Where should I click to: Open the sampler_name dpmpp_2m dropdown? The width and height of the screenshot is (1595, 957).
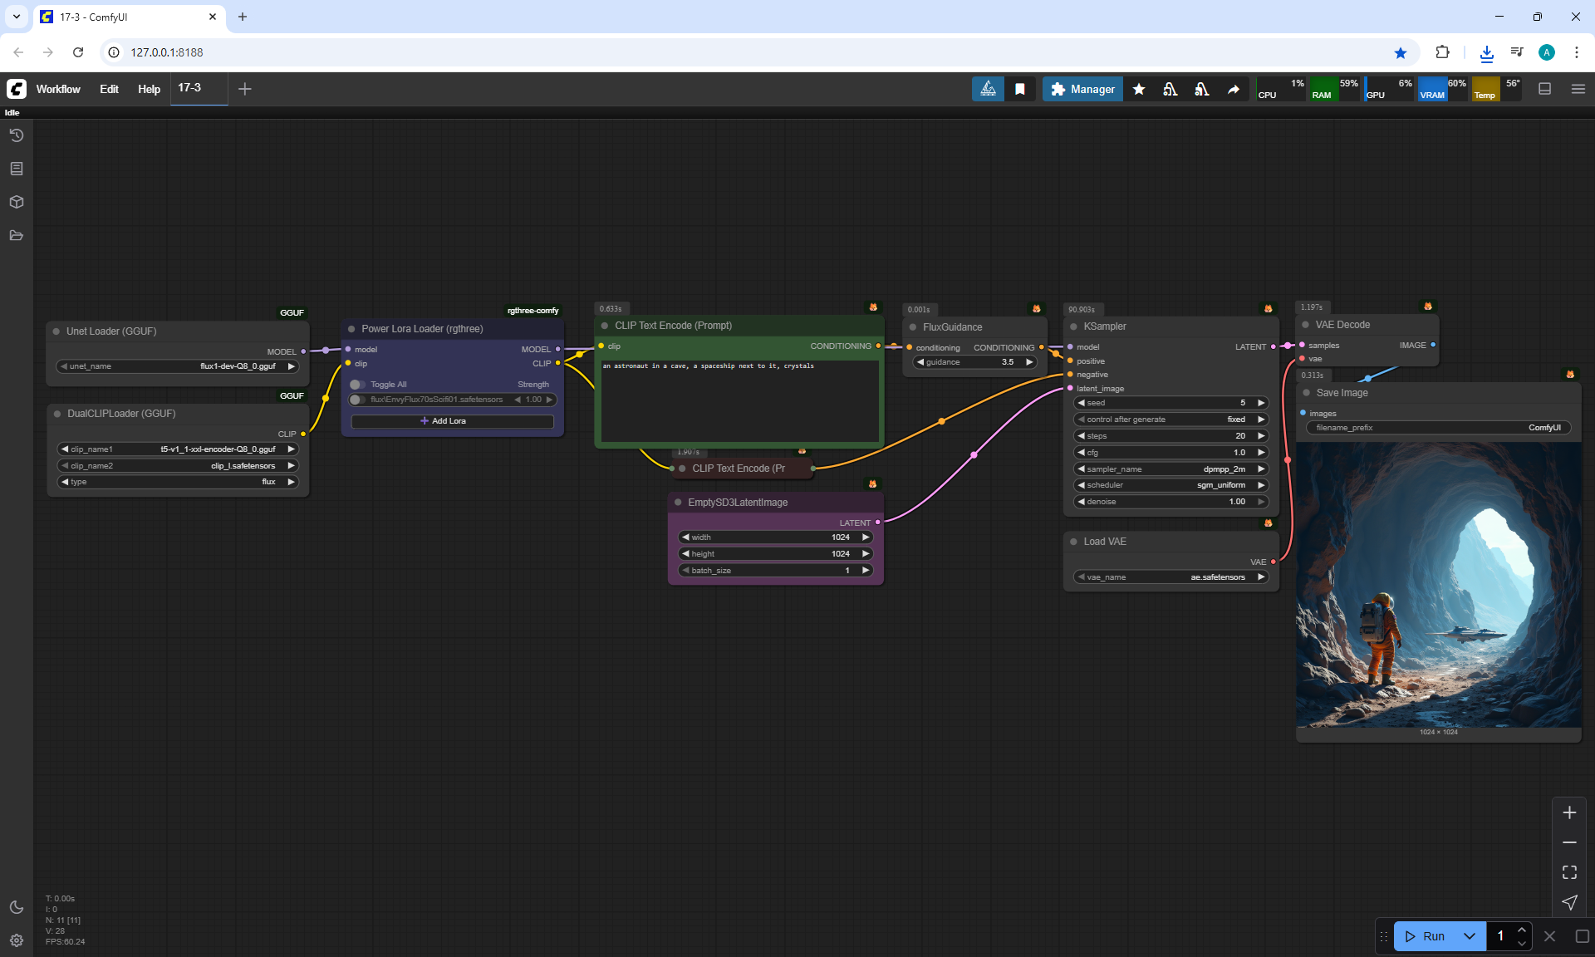pos(1170,469)
